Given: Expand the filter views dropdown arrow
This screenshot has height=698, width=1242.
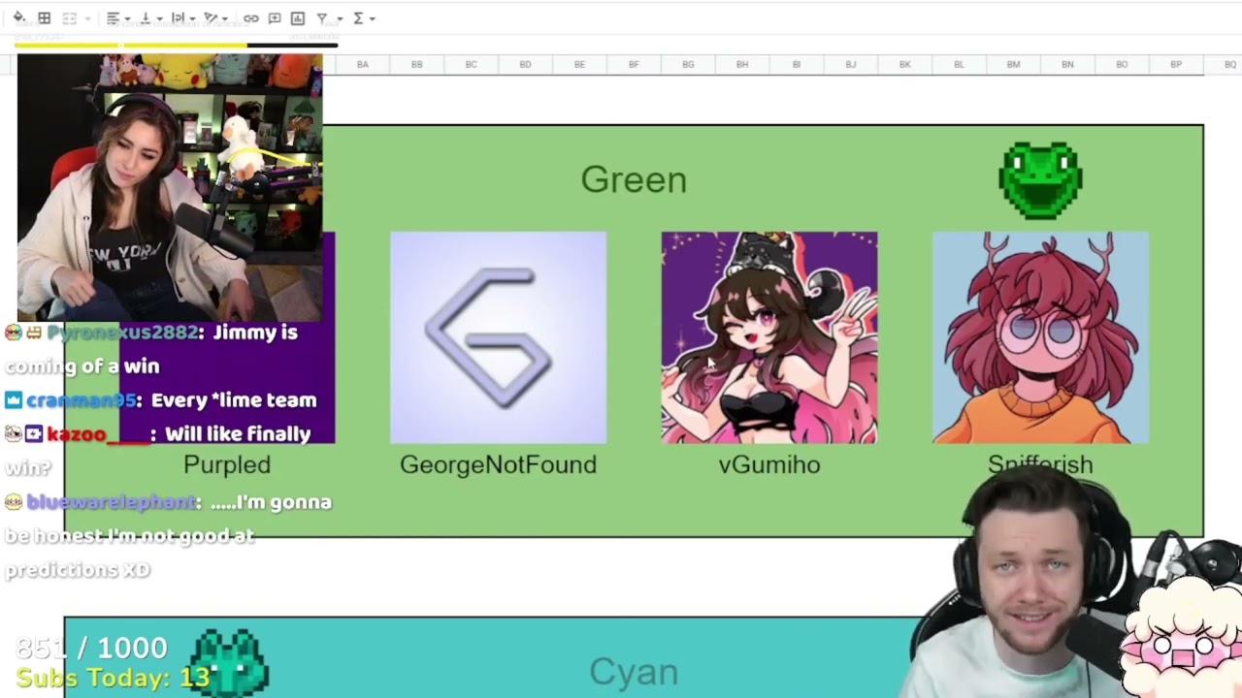Looking at the screenshot, I should point(339,18).
